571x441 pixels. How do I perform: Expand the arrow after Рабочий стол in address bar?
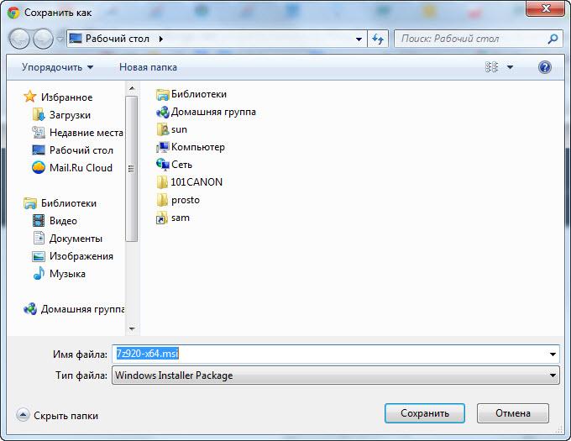click(x=161, y=39)
